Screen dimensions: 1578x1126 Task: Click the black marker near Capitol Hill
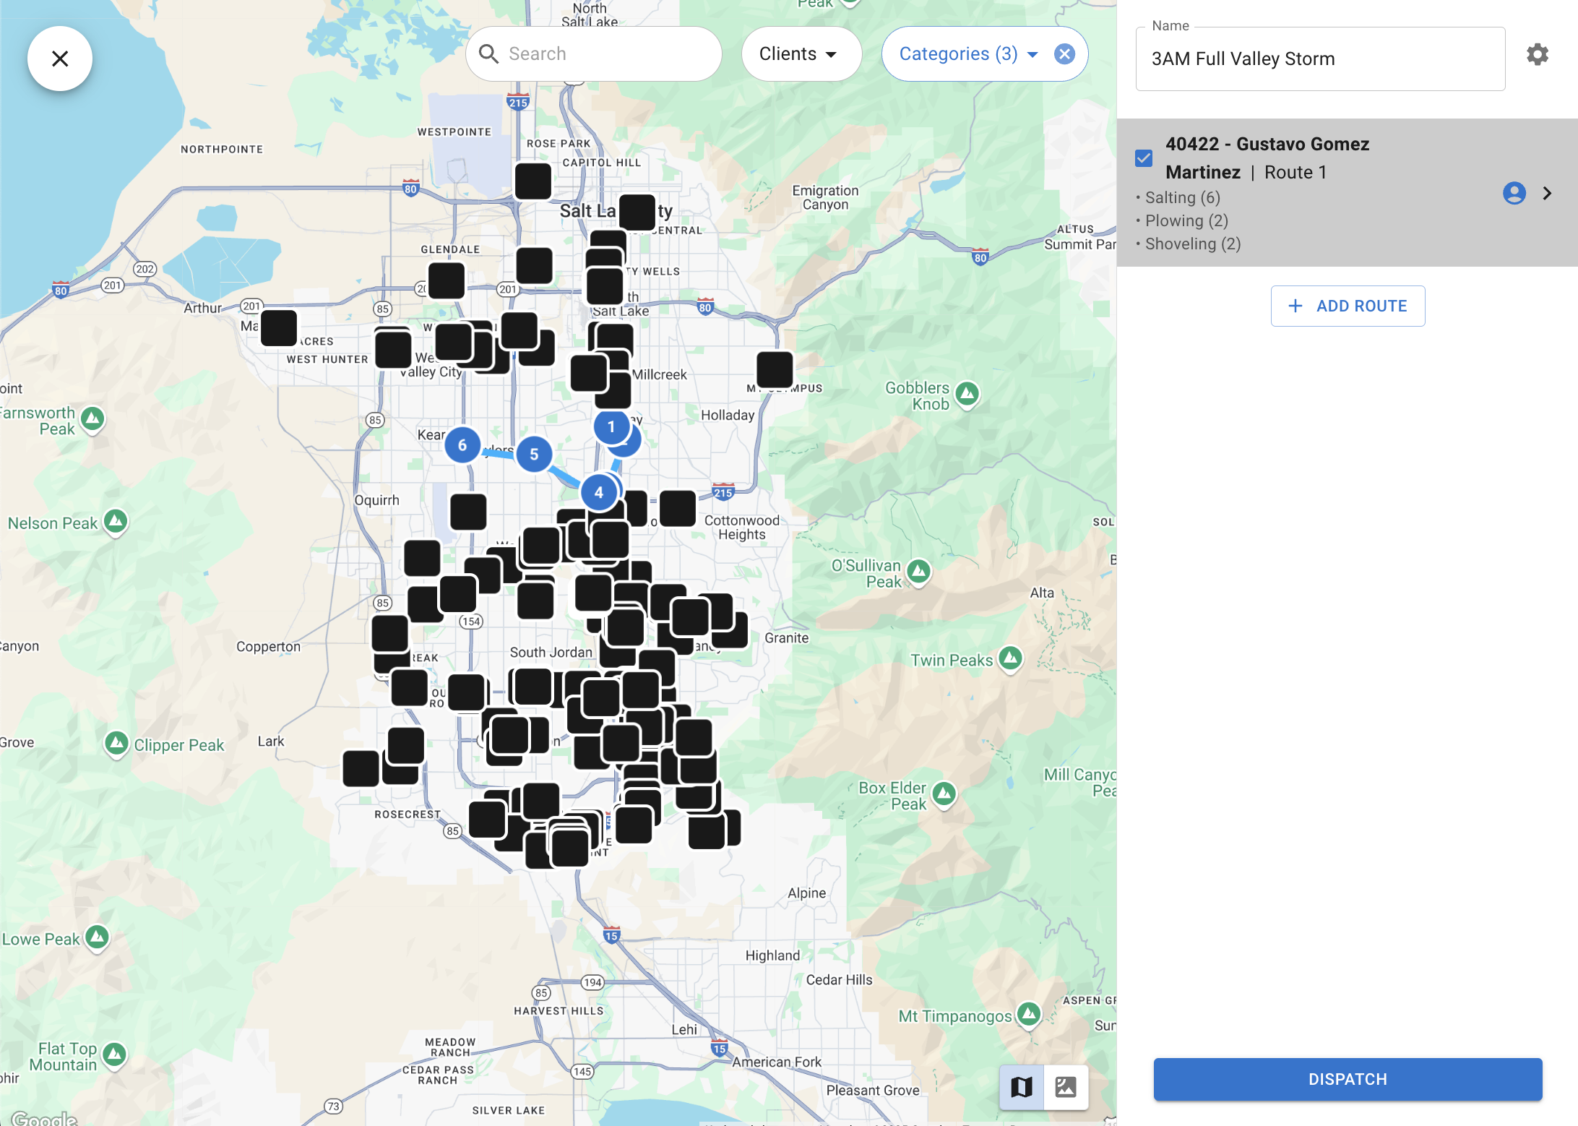(533, 181)
